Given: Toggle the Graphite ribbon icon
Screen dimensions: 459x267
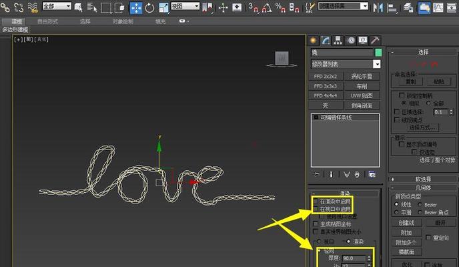Looking at the screenshot, I should click(x=424, y=7).
